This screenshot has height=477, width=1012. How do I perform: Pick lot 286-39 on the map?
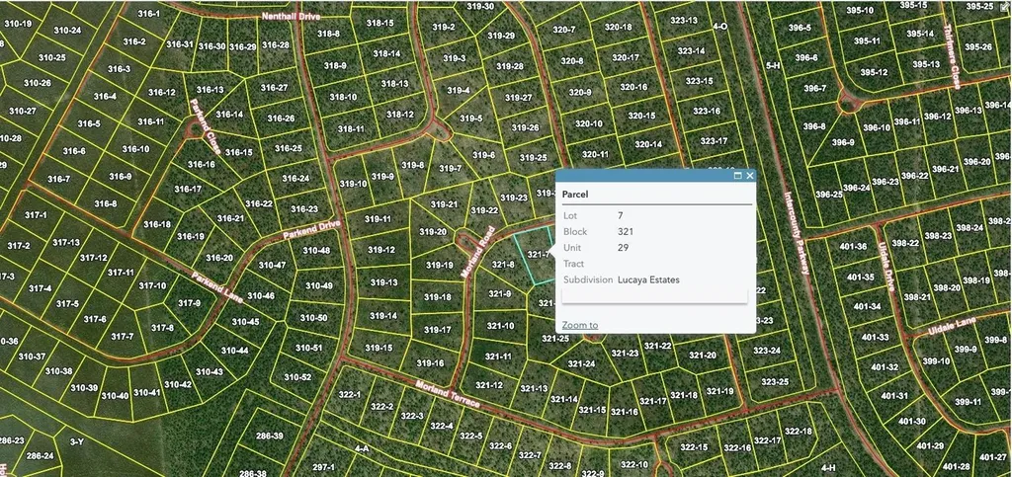click(269, 436)
